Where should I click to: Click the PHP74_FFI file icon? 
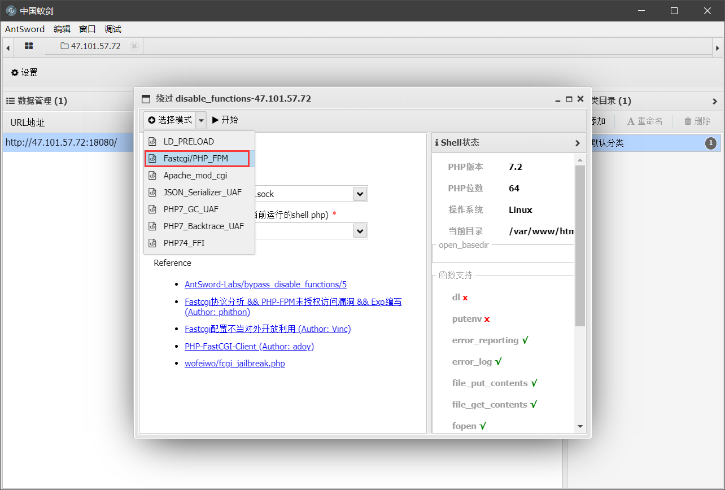[152, 243]
